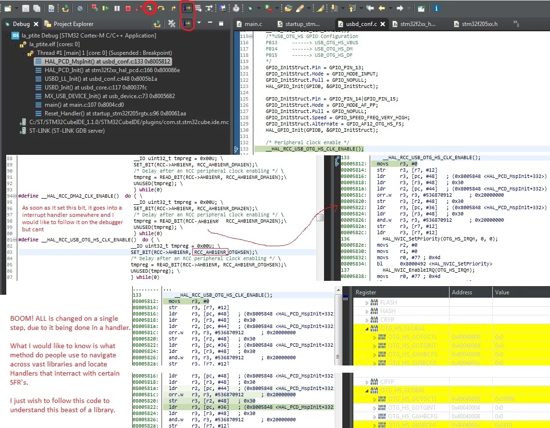Click the Disconnect debugger icon
The height and width of the screenshot is (428, 550).
[139, 8]
